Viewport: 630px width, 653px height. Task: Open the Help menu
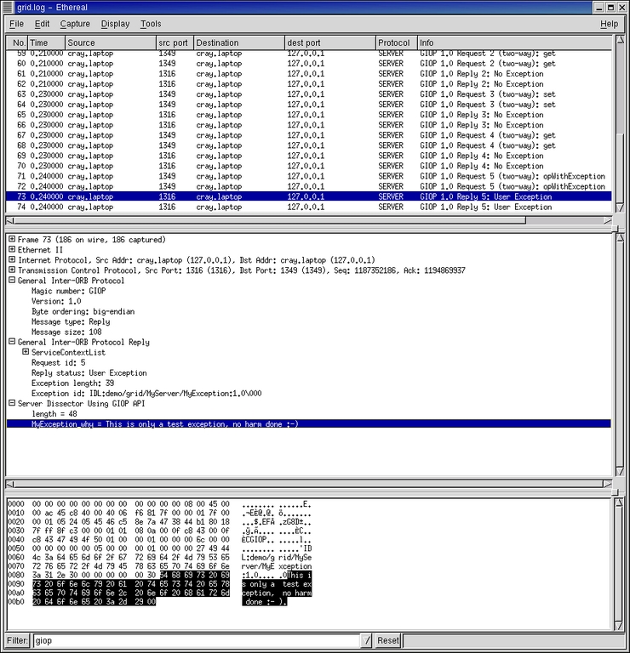click(x=609, y=24)
